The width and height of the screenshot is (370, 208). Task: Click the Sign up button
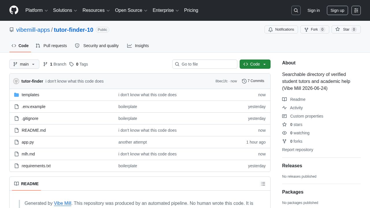click(x=337, y=10)
